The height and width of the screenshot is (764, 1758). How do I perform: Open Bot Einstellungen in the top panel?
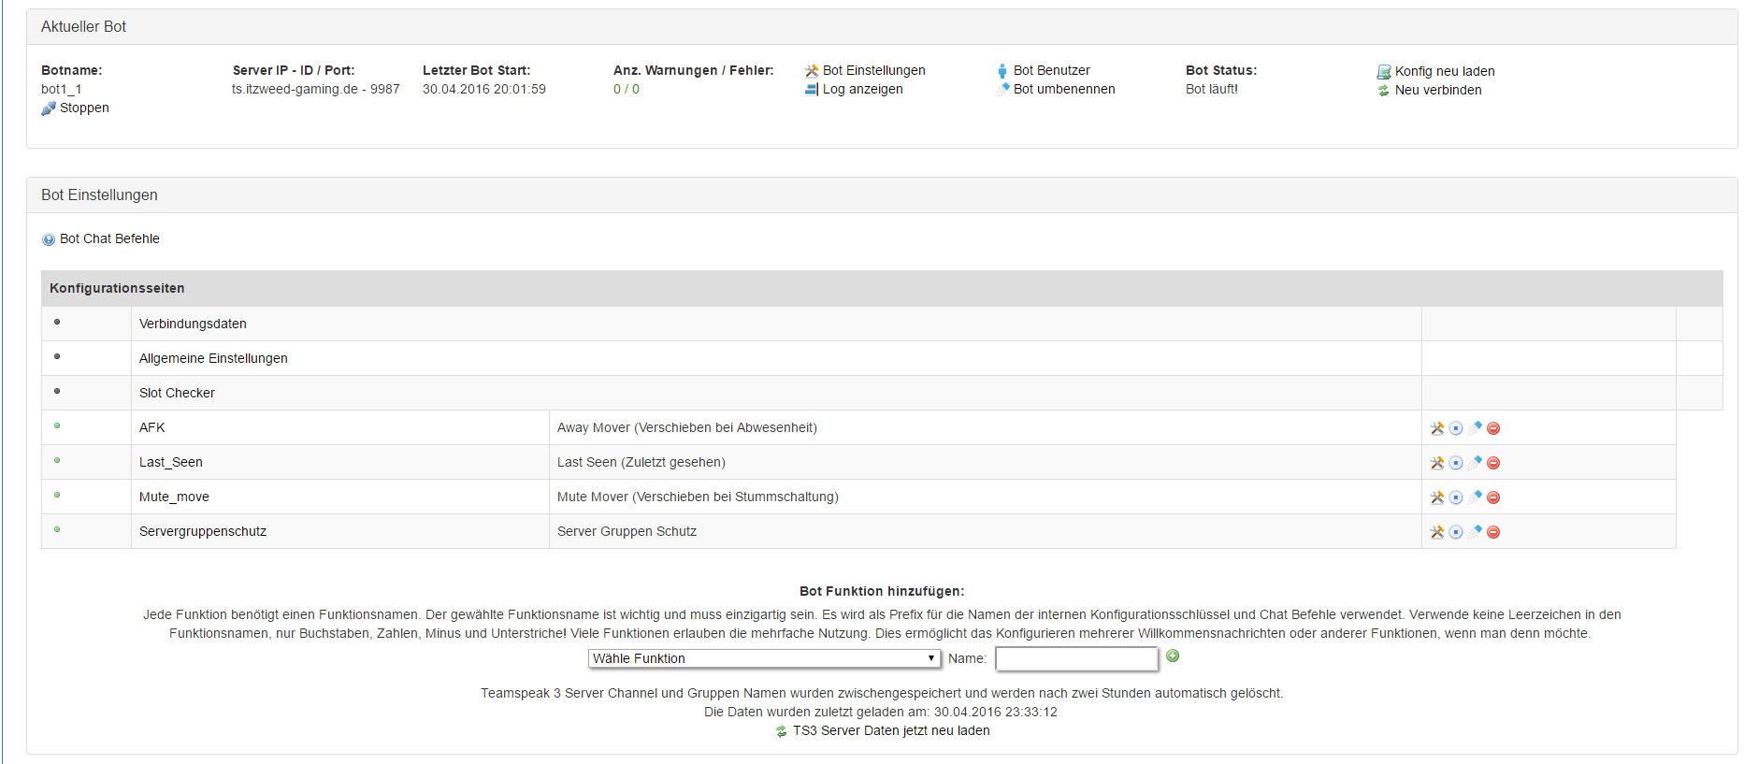[x=873, y=70]
